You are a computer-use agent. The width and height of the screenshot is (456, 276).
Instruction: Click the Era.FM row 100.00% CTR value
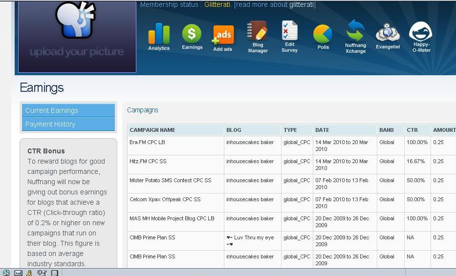[x=417, y=142]
